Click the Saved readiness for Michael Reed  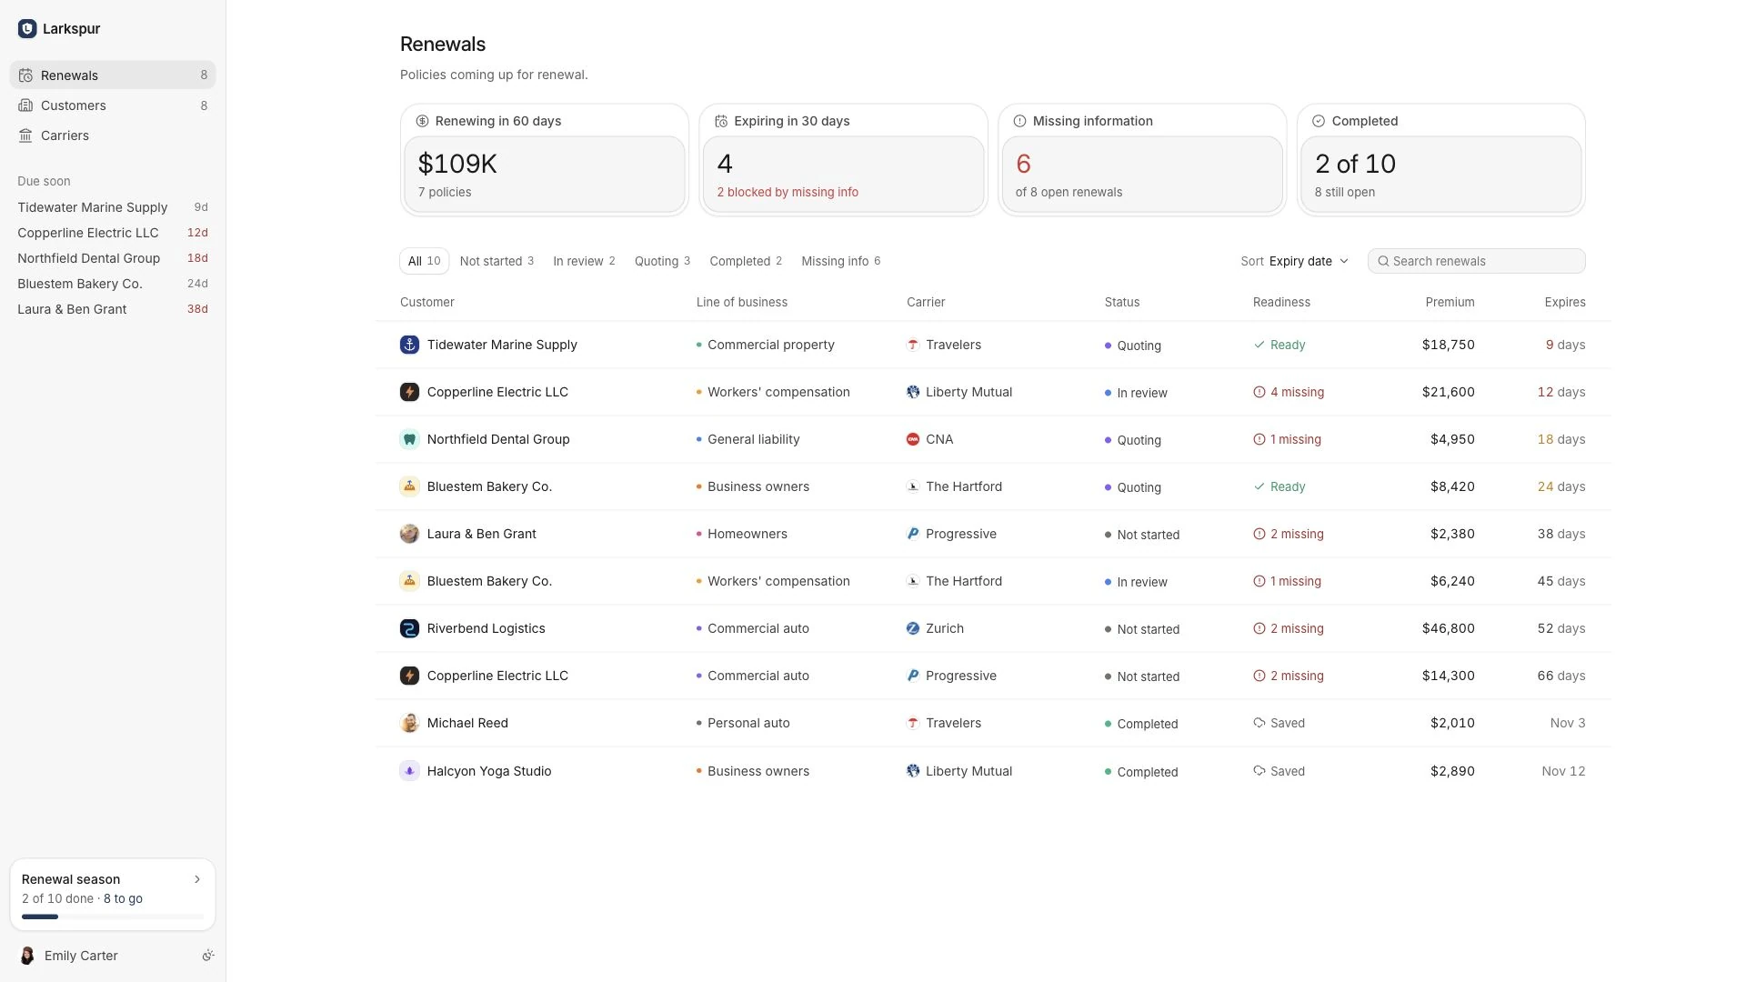[x=1279, y=723]
